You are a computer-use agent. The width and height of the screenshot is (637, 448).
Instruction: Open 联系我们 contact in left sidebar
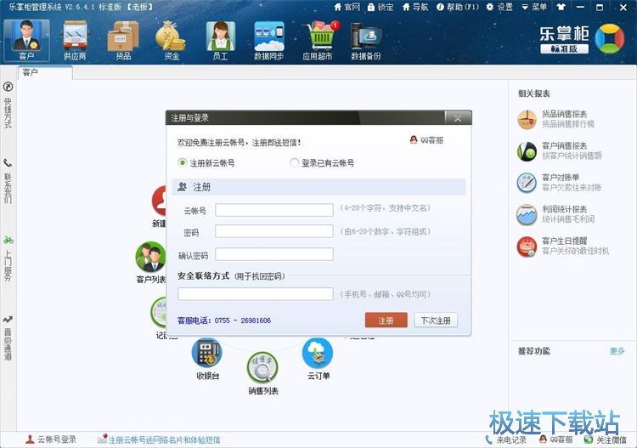8,181
